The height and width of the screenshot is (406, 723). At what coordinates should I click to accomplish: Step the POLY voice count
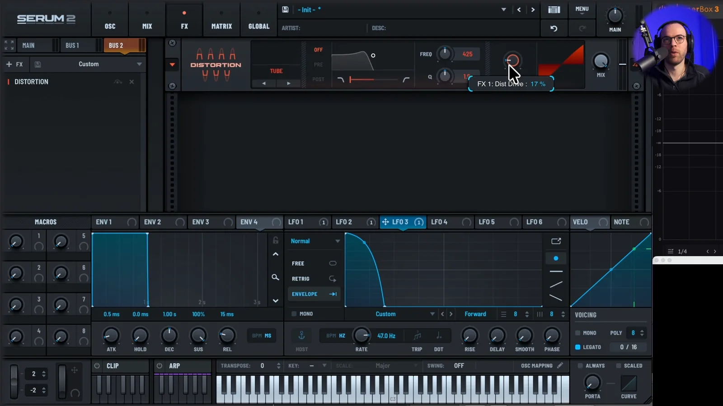[642, 333]
